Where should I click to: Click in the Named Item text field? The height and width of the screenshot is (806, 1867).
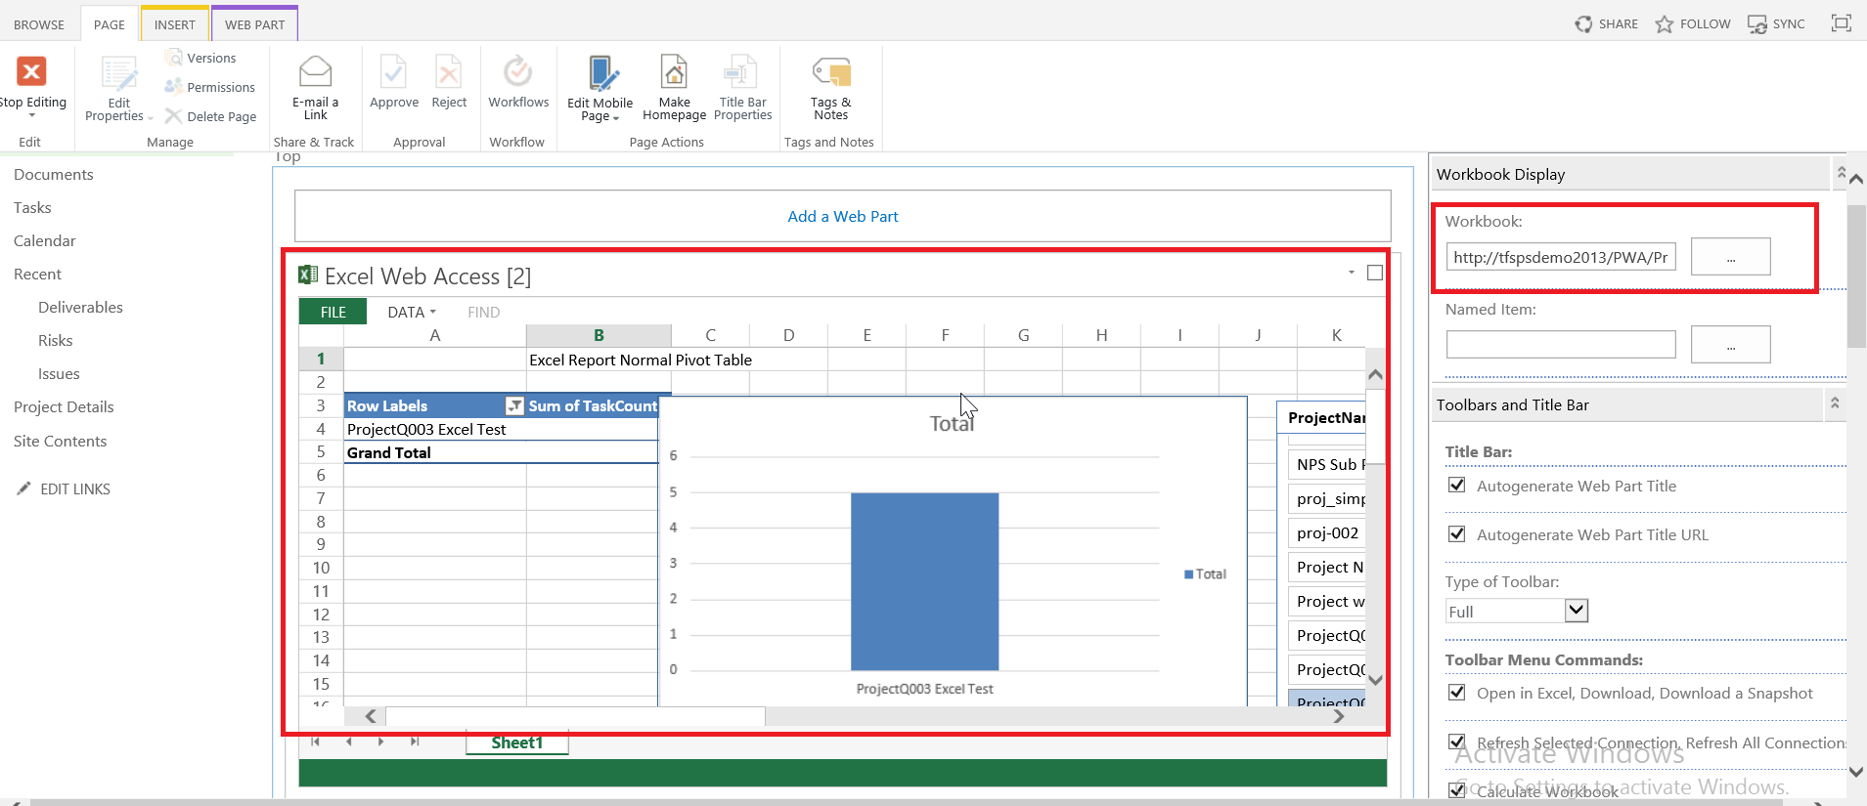[x=1560, y=344]
